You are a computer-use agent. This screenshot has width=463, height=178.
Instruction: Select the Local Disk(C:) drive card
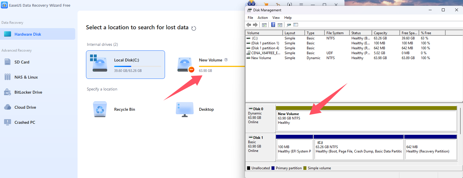125,65
